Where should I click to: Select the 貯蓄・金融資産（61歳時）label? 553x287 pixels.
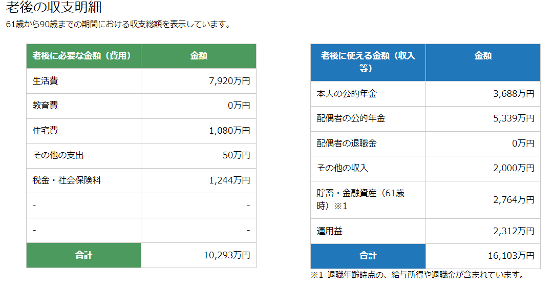pyautogui.click(x=360, y=199)
